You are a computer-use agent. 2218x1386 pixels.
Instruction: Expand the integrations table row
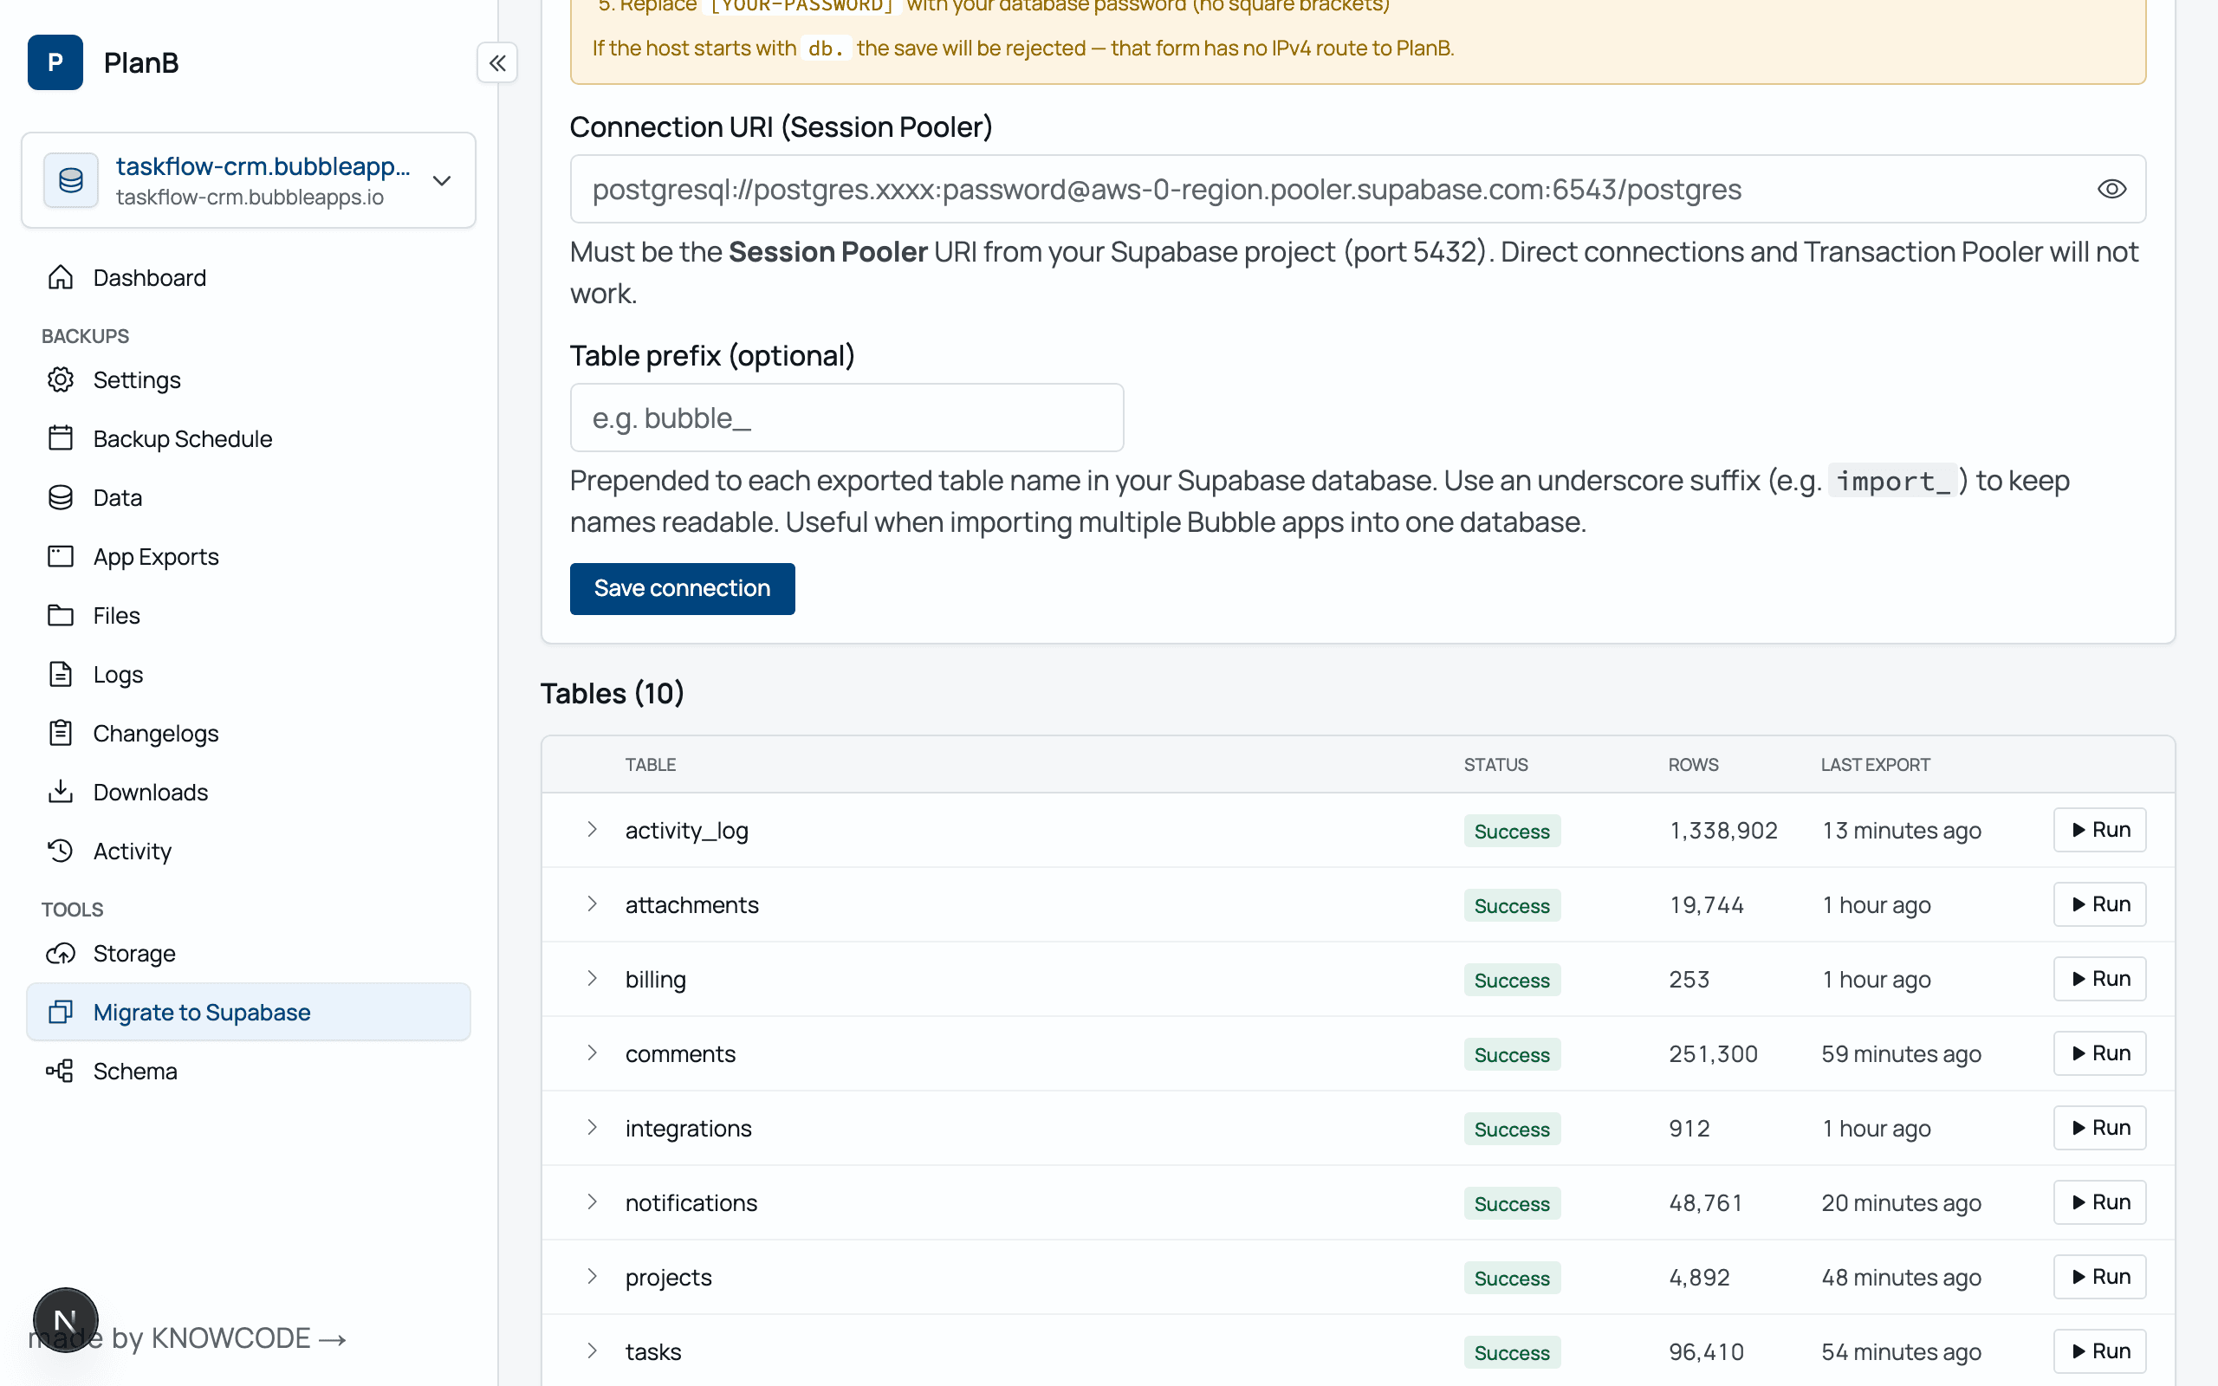592,1127
